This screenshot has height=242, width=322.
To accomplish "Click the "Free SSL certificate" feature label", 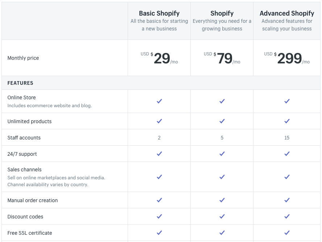I will tap(30, 233).
